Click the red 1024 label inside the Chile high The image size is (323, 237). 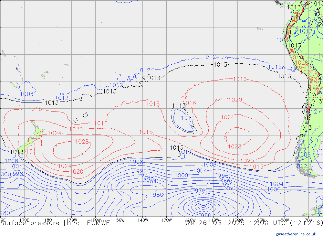(x=227, y=117)
